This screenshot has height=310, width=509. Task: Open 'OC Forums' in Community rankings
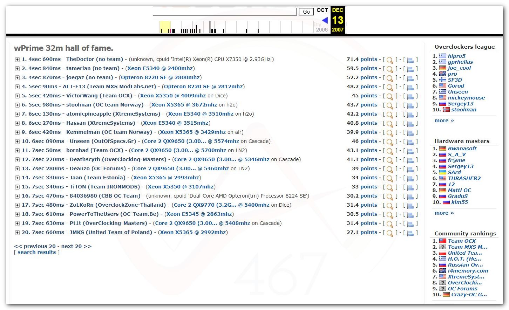click(x=462, y=289)
